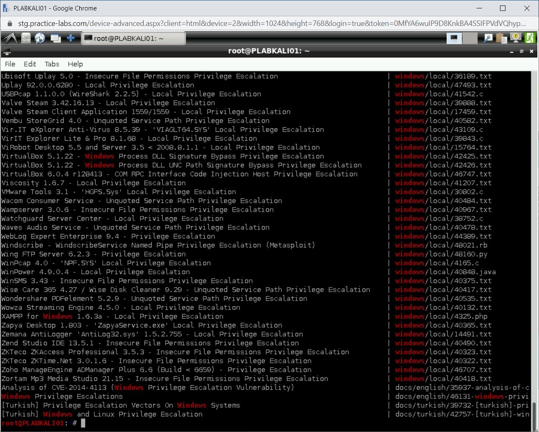The height and width of the screenshot is (432, 539).
Task: Switch to the second gray workspace
Action: tap(470, 39)
